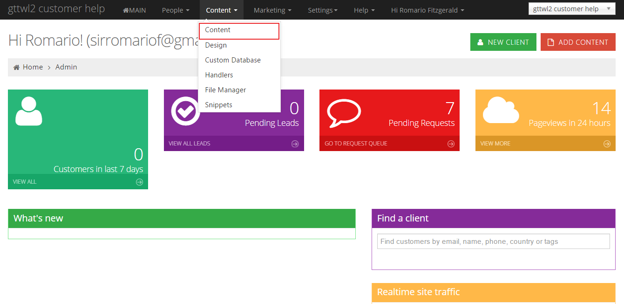This screenshot has width=624, height=304.
Task: Open Snippets from the Content dropdown
Action: tap(218, 105)
